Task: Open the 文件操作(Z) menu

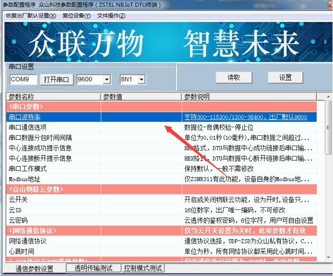Action: pyautogui.click(x=111, y=16)
